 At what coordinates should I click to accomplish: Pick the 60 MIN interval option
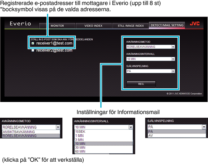(104, 151)
